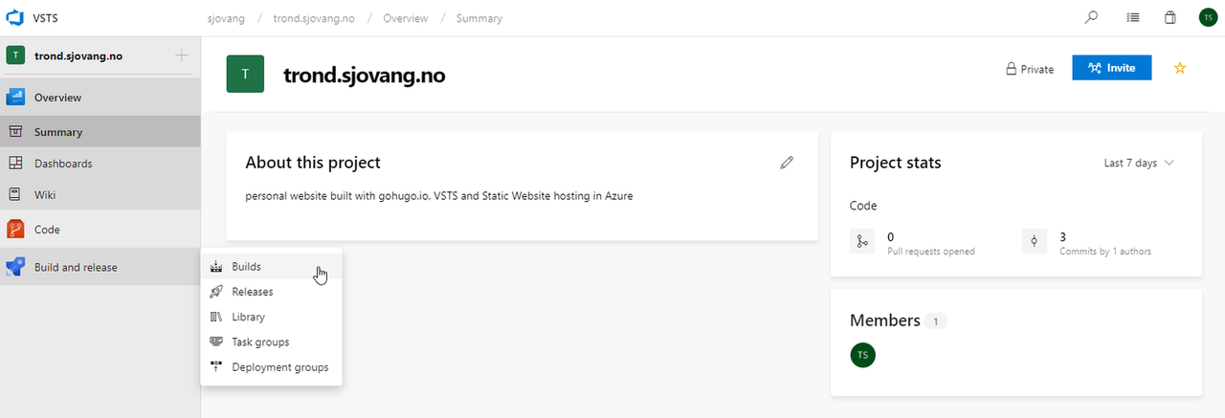Click the Invite button

pyautogui.click(x=1111, y=68)
